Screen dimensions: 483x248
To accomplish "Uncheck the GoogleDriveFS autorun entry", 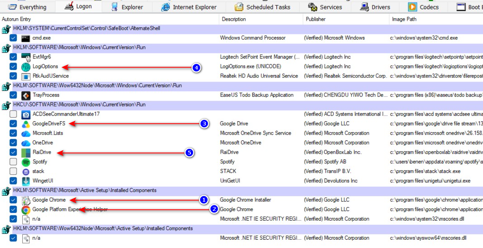I will point(13,123).
